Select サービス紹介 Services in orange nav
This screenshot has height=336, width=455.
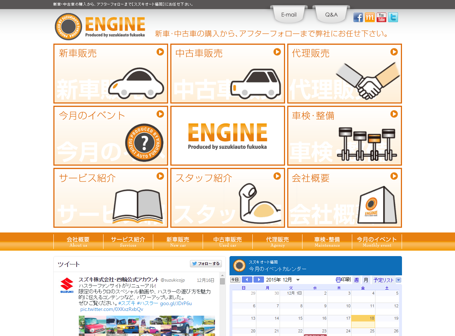pos(128,242)
